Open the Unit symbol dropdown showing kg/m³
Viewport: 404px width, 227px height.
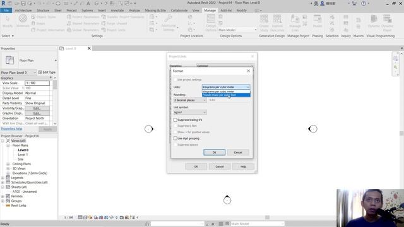[190, 112]
